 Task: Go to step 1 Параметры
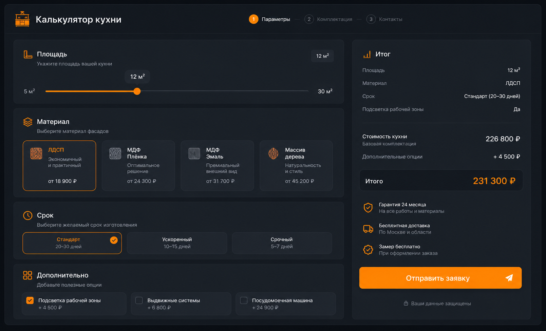point(270,19)
